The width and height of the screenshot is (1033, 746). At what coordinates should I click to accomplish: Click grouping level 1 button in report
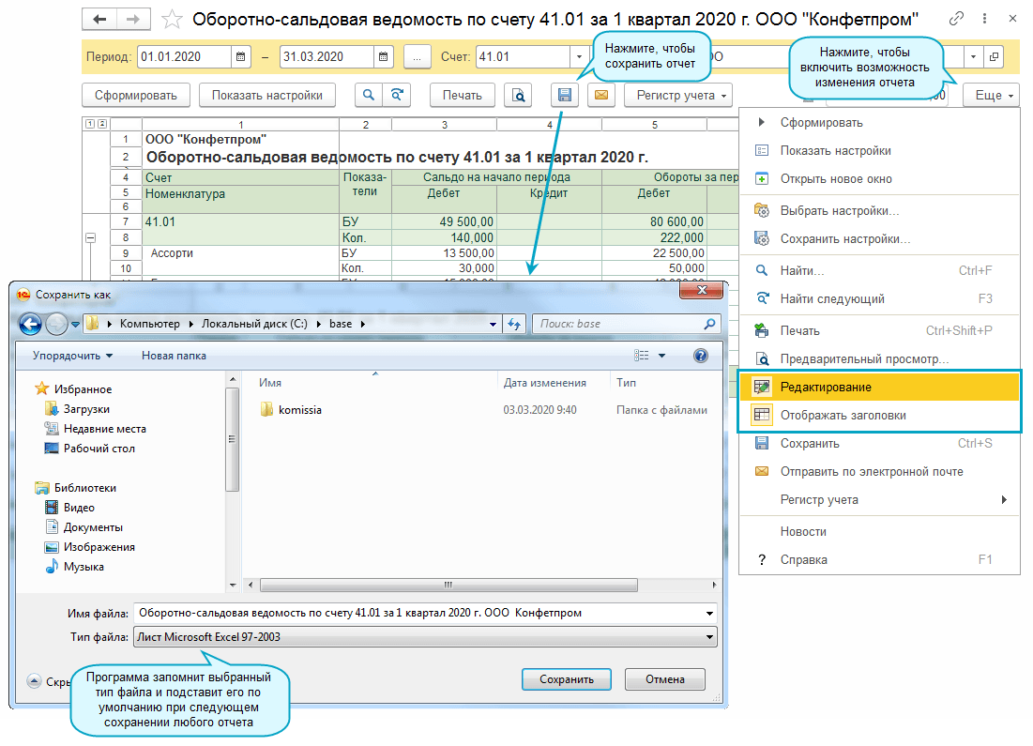point(89,123)
